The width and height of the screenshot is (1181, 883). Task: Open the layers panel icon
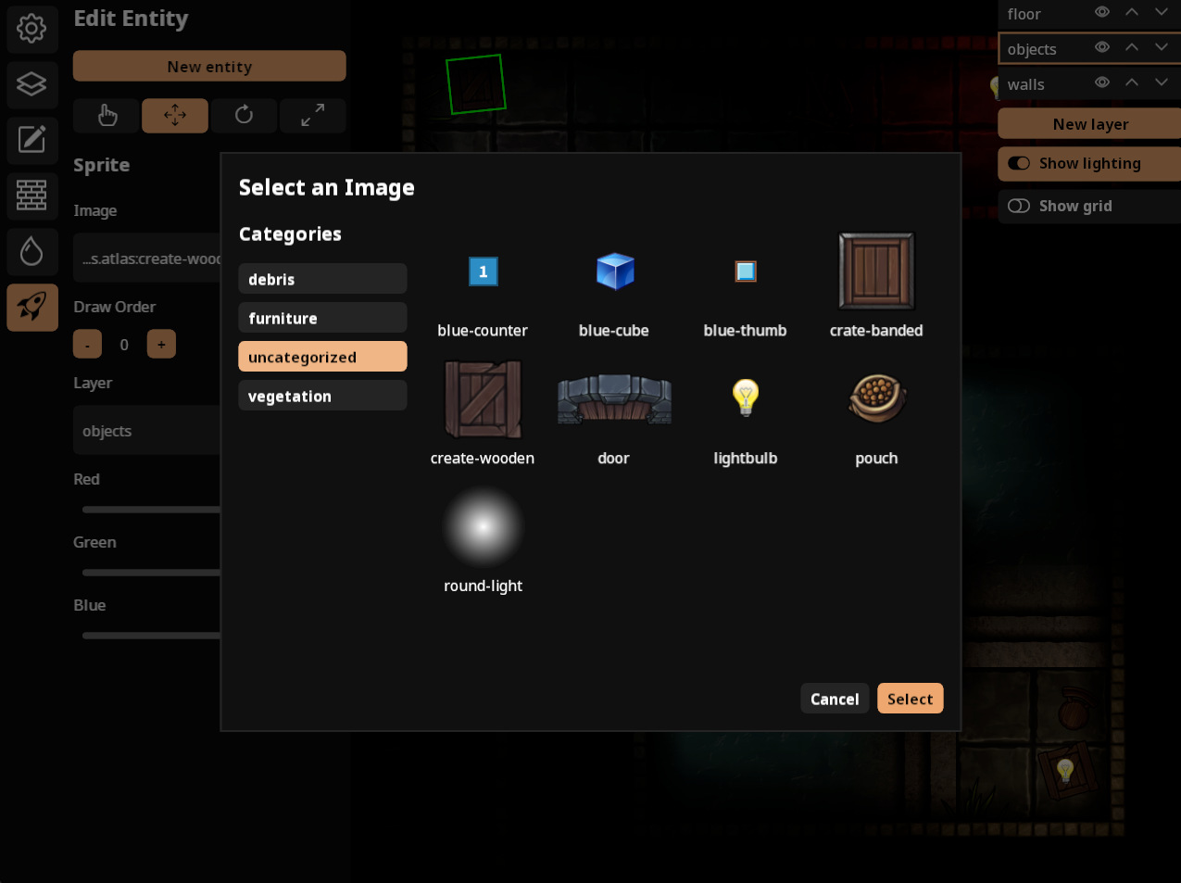(31, 84)
